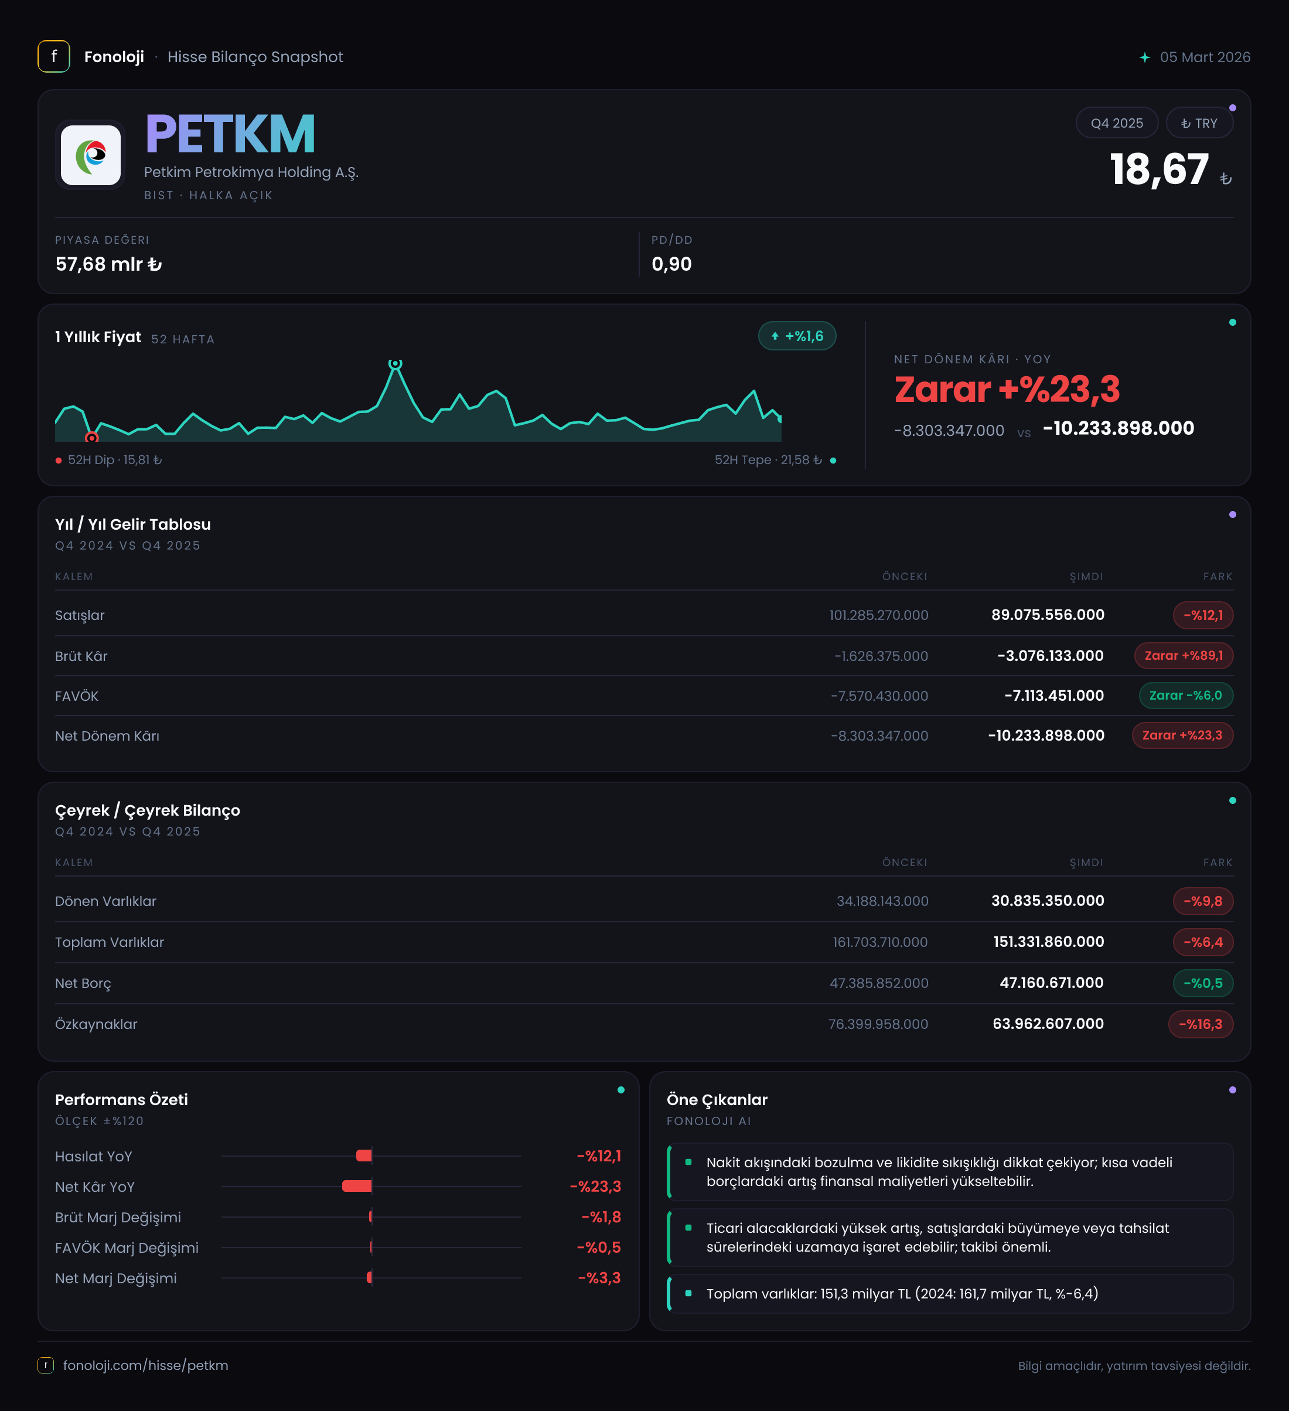Click Satışlar previous value 101.285.270.000
Viewport: 1289px width, 1411px height.
coord(879,615)
